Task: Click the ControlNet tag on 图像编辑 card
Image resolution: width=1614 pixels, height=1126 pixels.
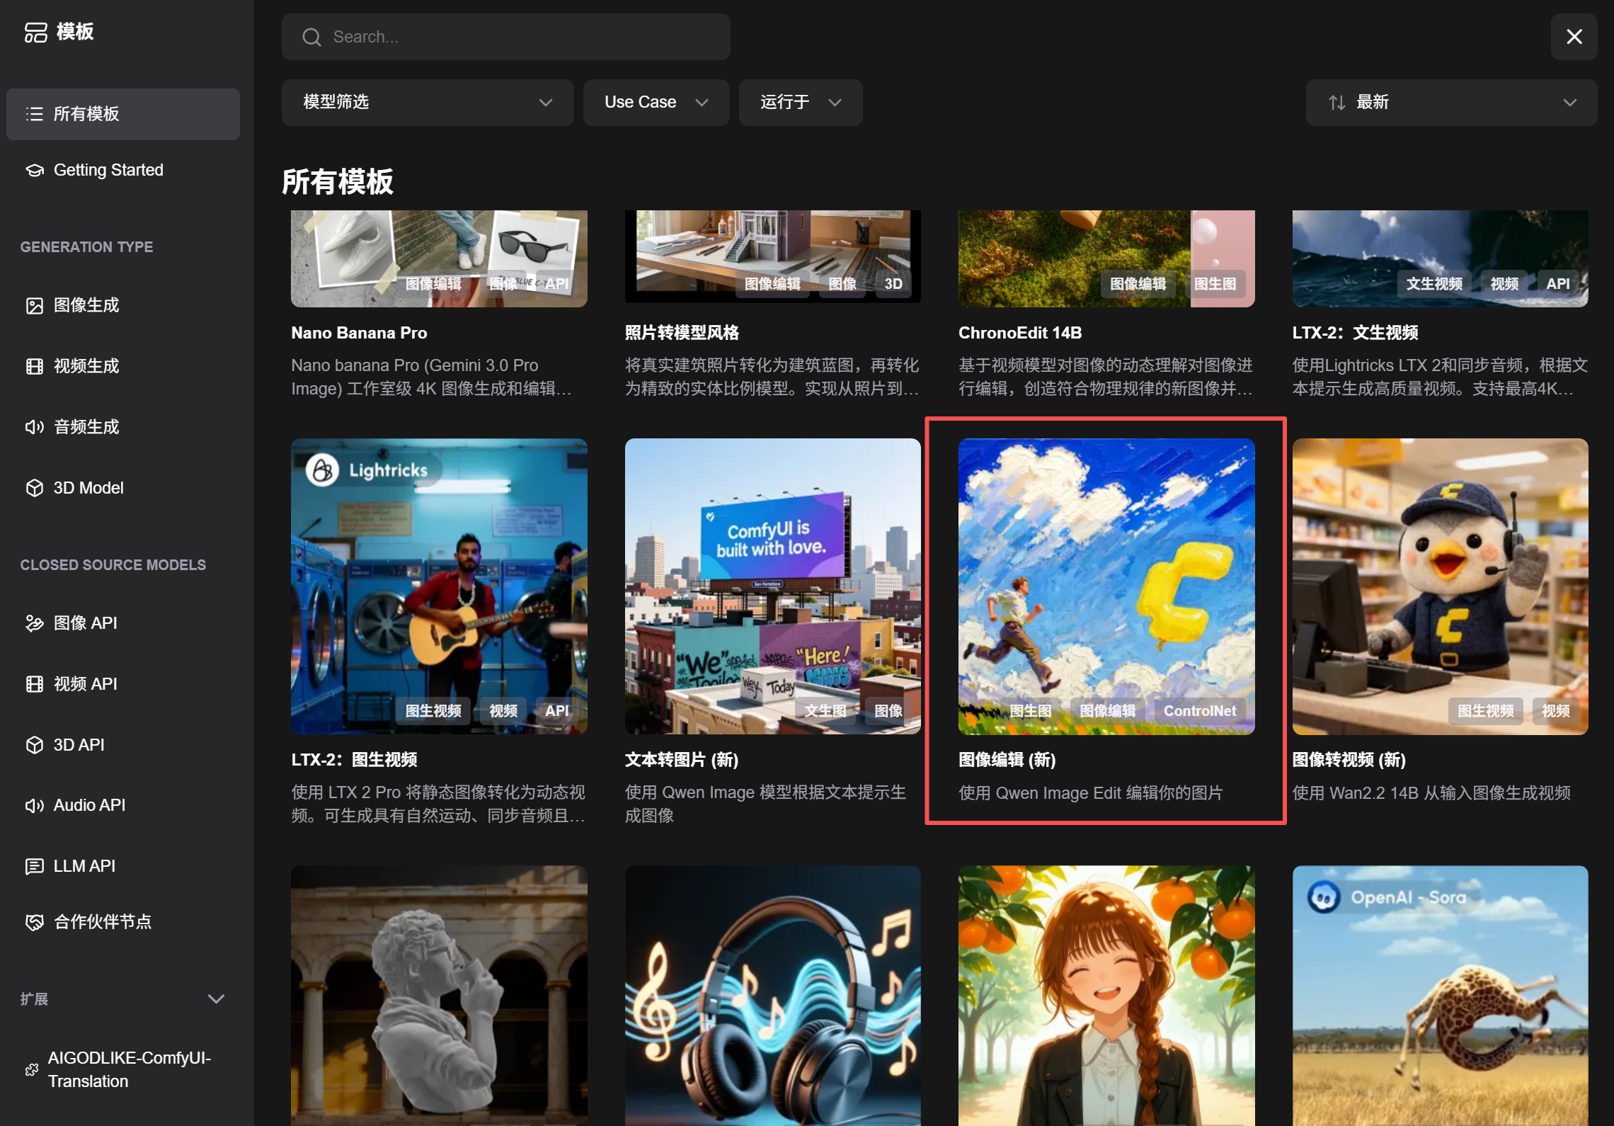Action: coord(1199,710)
